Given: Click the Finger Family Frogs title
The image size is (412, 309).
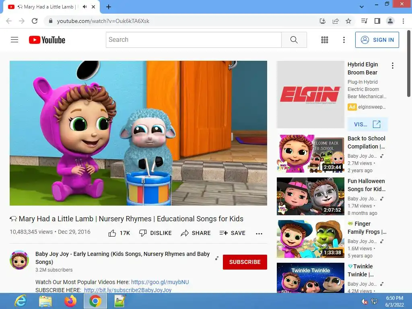Looking at the screenshot, I should pos(367,228).
